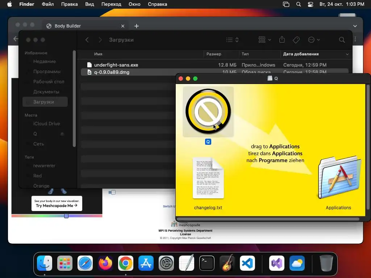This screenshot has width=371, height=278.
Task: Select rewwrerer tag in Finder sidebar
Action: [44, 166]
